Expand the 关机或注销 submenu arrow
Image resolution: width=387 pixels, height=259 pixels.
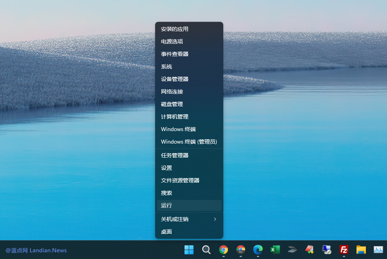point(215,219)
